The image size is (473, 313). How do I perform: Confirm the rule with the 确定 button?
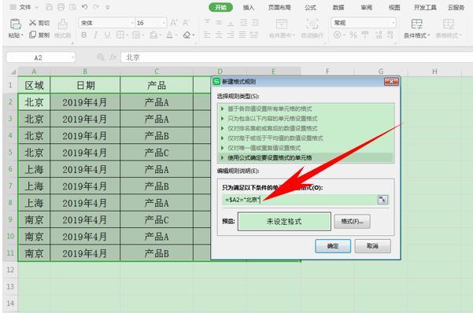coord(333,246)
